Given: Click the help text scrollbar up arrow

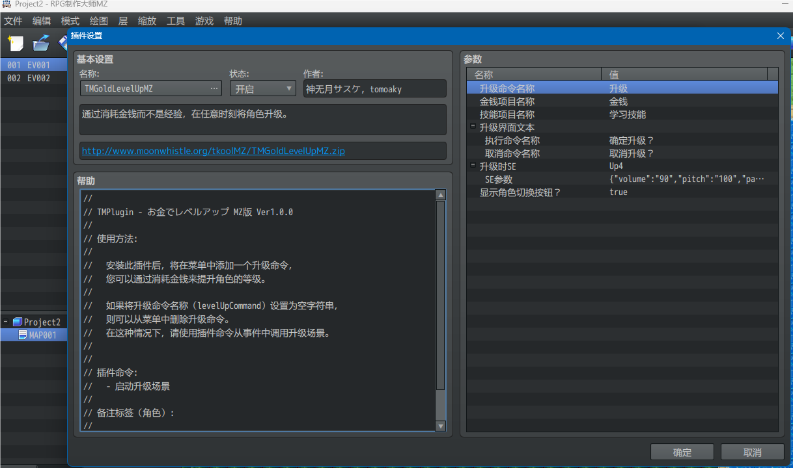Looking at the screenshot, I should coord(441,195).
